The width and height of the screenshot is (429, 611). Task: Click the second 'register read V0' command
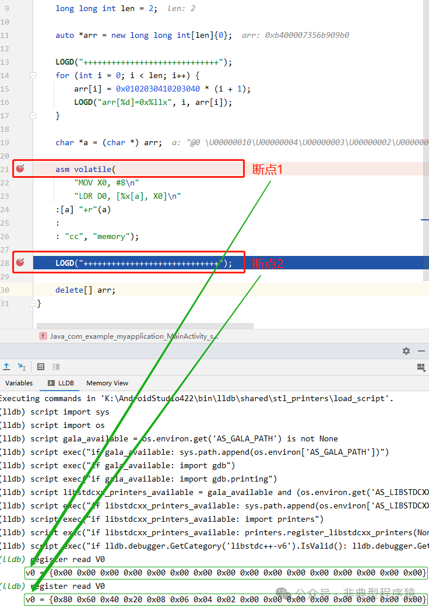pos(68,586)
